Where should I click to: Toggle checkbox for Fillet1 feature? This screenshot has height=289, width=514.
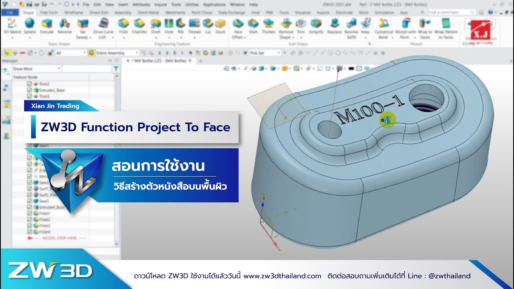pos(29,214)
